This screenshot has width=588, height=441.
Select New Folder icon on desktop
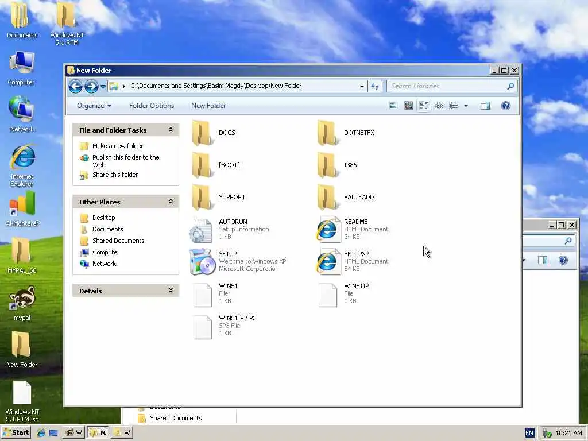pyautogui.click(x=22, y=350)
